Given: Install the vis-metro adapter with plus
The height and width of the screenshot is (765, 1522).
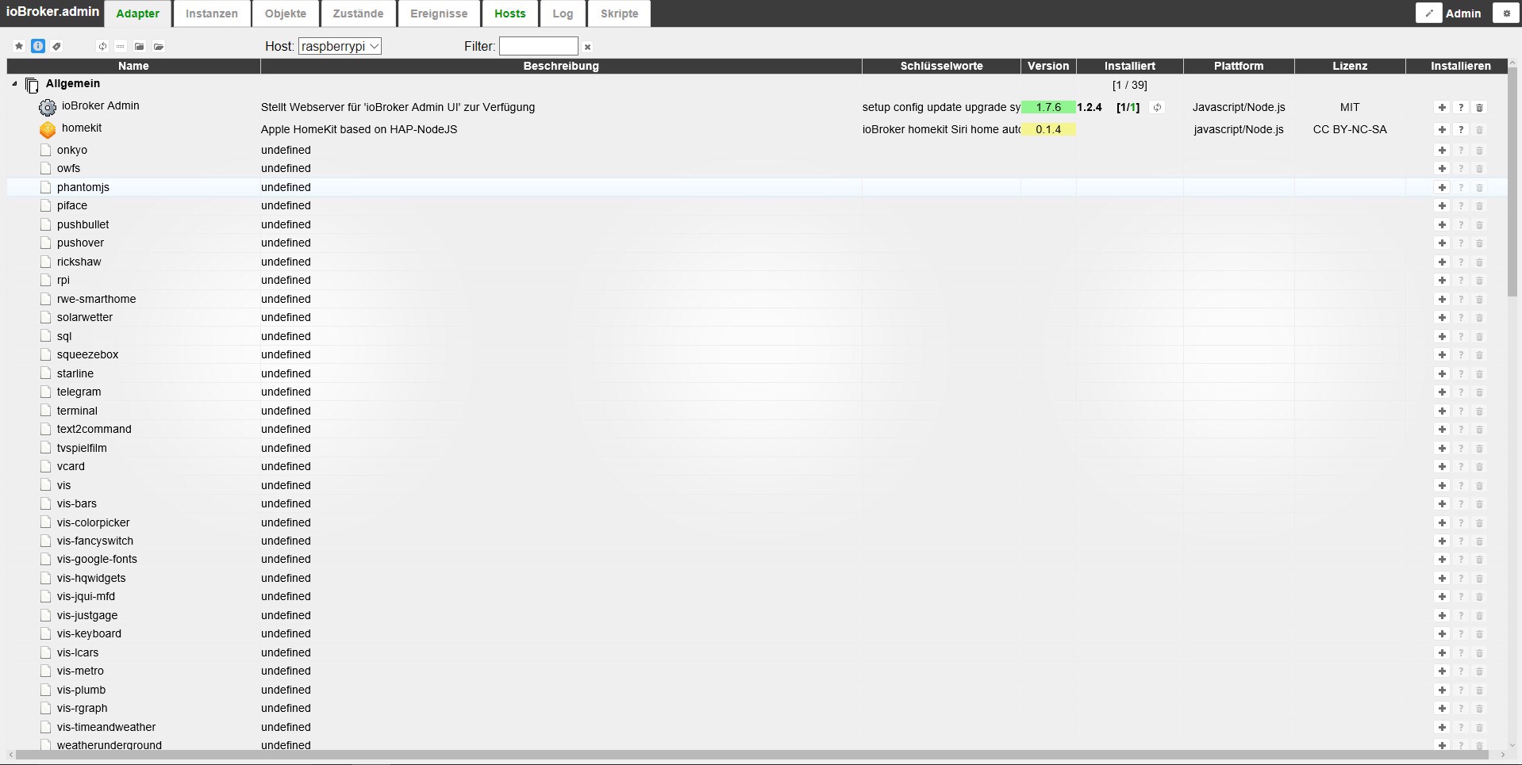Looking at the screenshot, I should pyautogui.click(x=1442, y=671).
